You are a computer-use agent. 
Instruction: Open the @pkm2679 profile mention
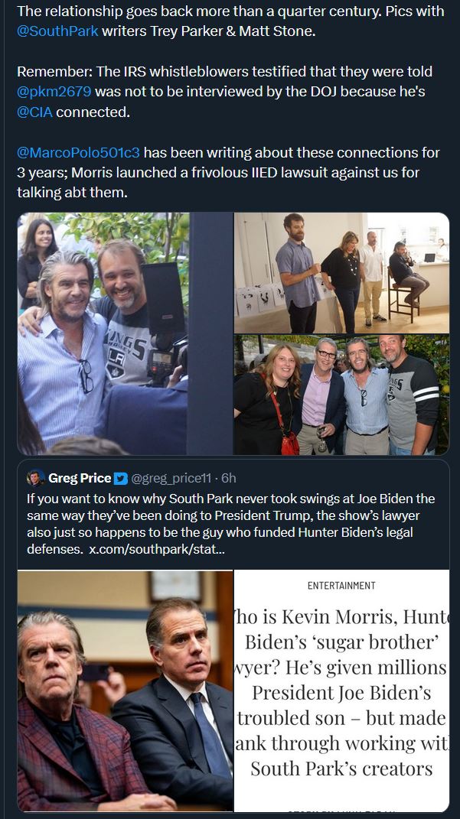click(x=54, y=92)
